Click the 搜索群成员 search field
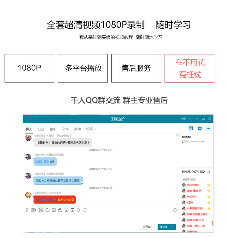The height and width of the screenshot is (238, 229). pos(196,179)
